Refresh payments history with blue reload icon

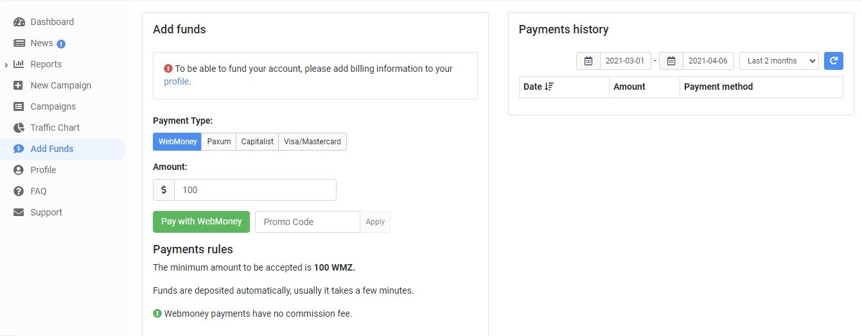pos(833,61)
